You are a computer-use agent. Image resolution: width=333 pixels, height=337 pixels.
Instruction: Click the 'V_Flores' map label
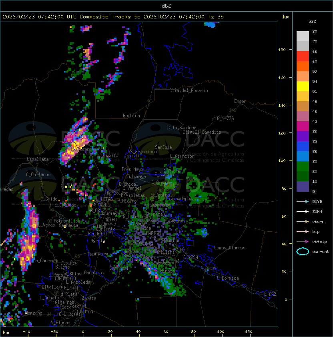tap(60, 323)
